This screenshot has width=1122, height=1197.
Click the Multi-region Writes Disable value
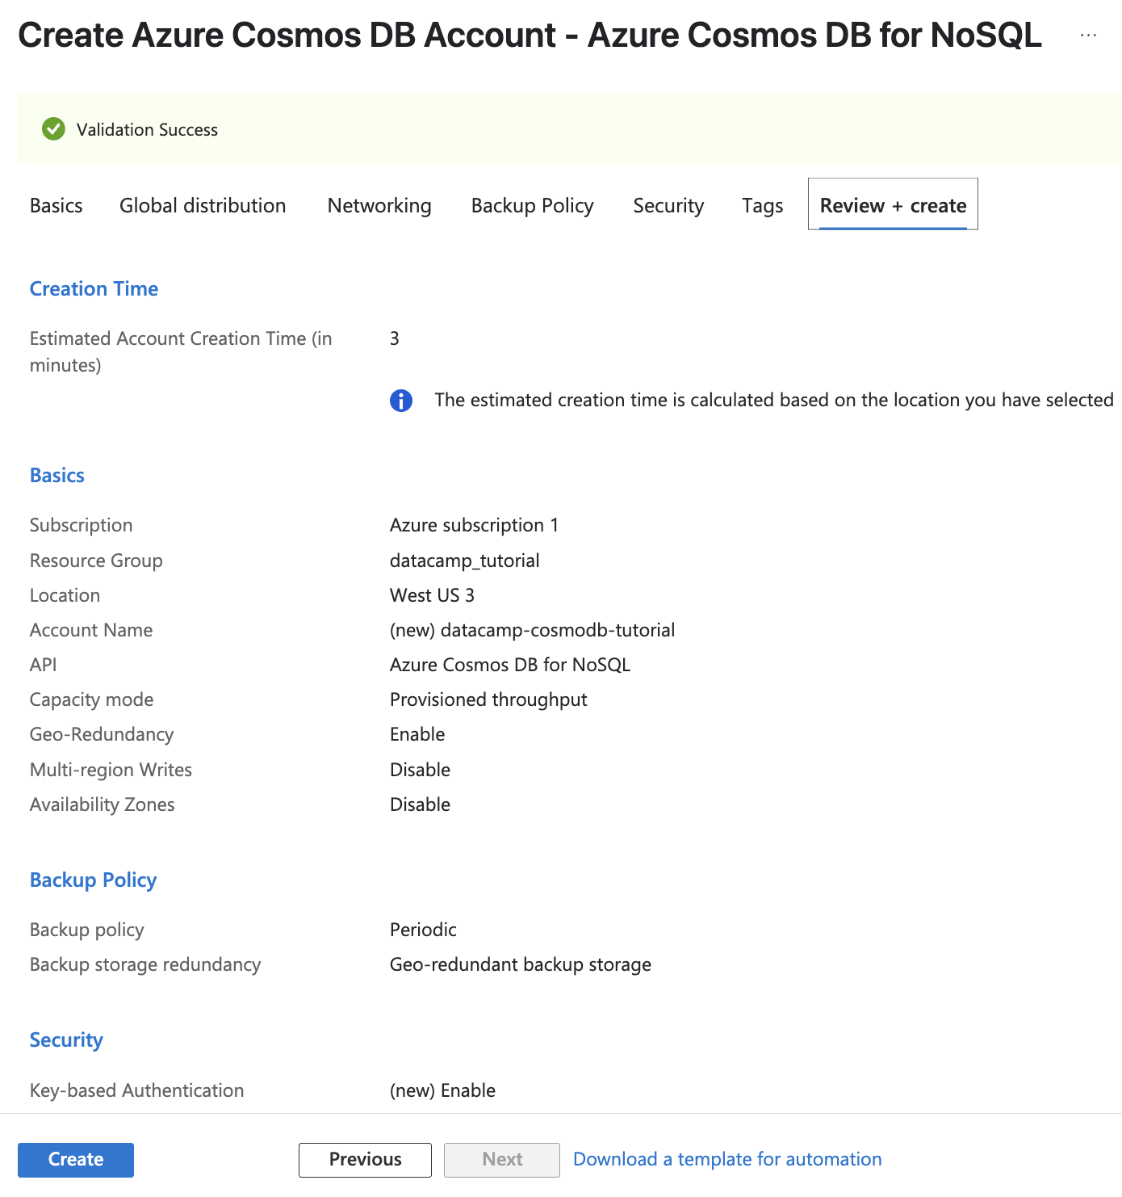[x=420, y=771]
